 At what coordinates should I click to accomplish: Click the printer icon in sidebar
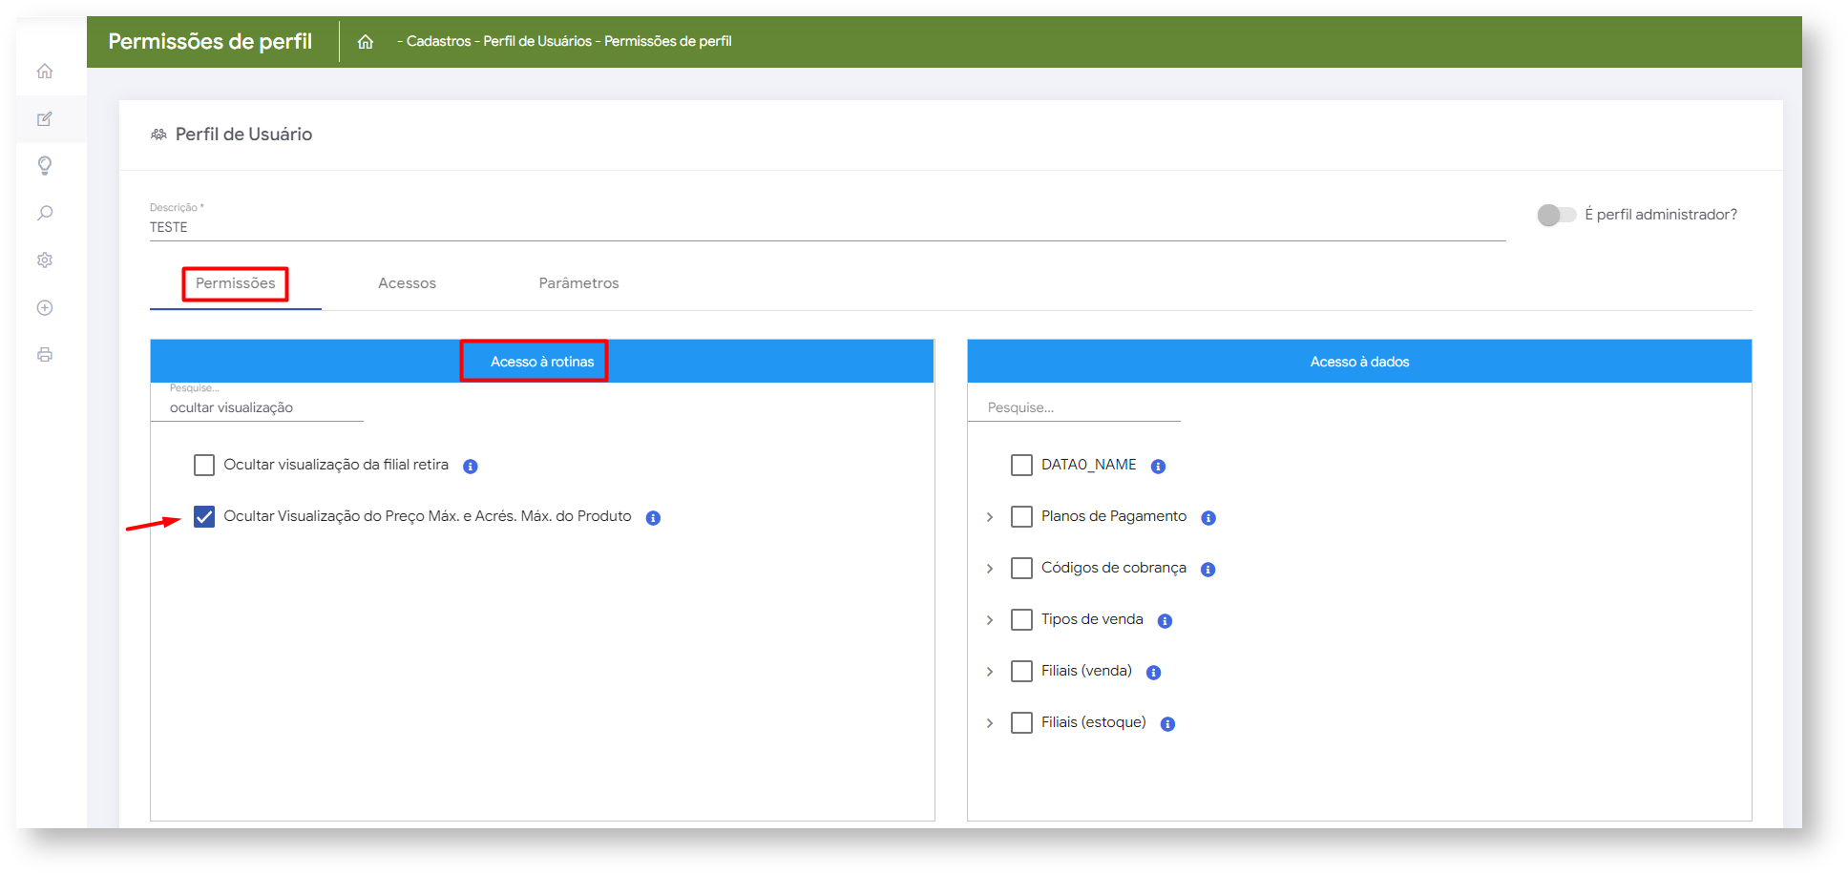(x=45, y=355)
